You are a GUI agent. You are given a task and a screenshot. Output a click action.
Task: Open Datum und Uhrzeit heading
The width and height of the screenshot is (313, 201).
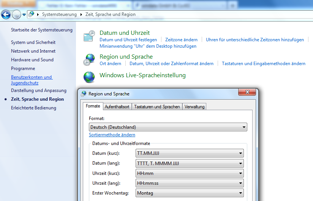[x=125, y=33]
